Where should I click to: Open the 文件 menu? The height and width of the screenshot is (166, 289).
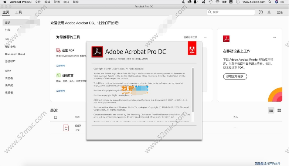38,2
